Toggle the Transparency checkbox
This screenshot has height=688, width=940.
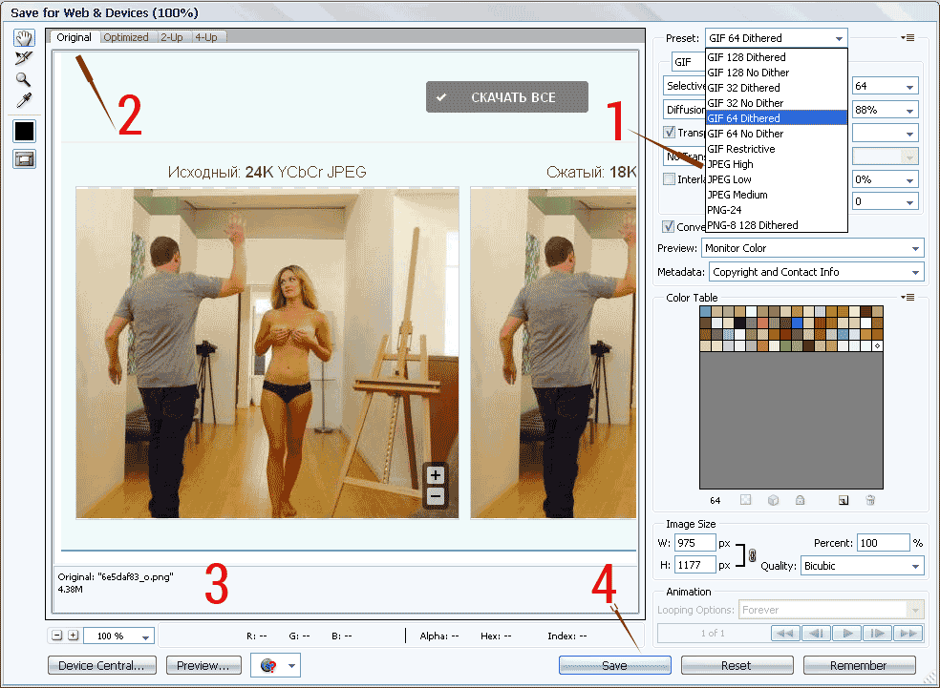(669, 132)
